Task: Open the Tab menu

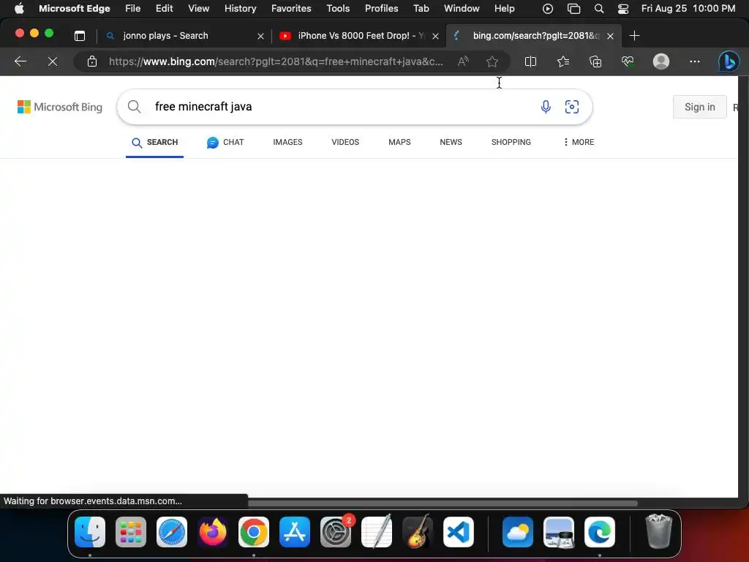Action: [x=421, y=9]
